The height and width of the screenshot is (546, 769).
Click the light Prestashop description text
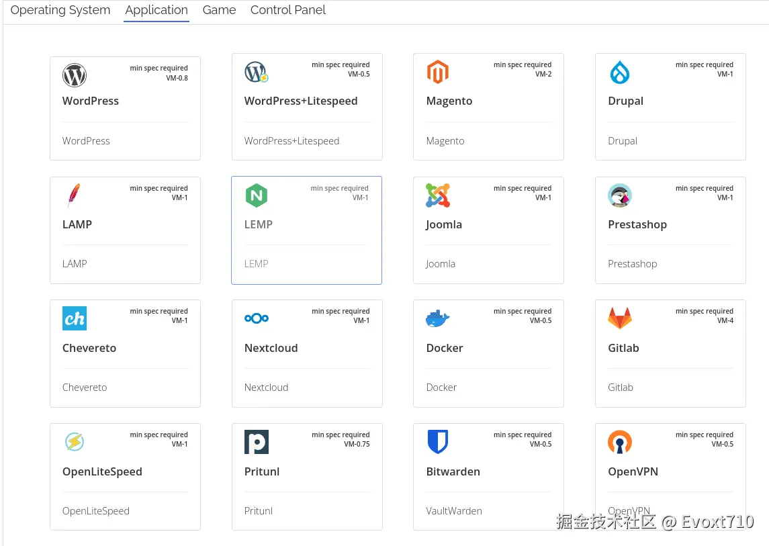pos(633,264)
